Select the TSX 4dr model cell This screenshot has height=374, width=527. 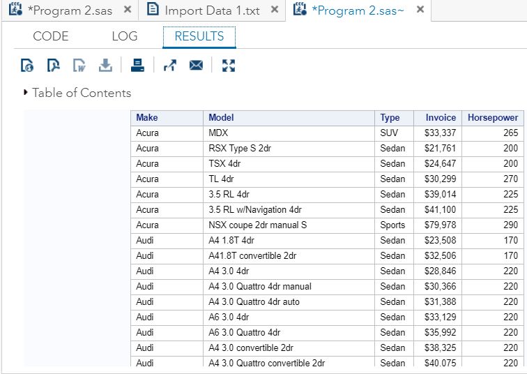[x=289, y=164]
